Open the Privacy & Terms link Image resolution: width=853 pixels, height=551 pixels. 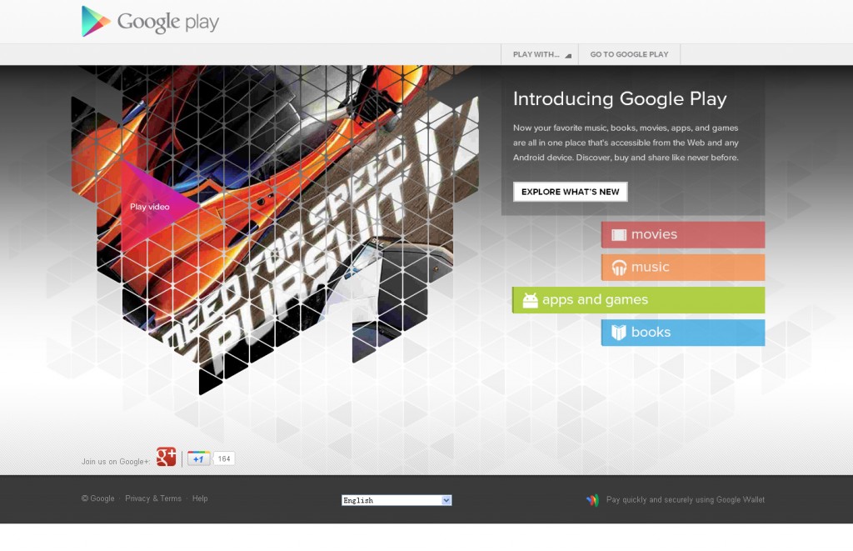point(153,498)
